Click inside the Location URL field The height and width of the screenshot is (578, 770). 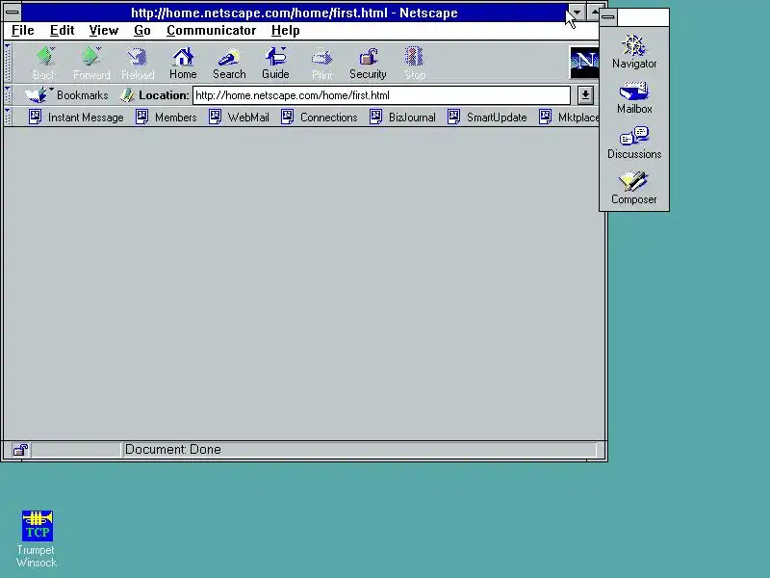click(381, 95)
